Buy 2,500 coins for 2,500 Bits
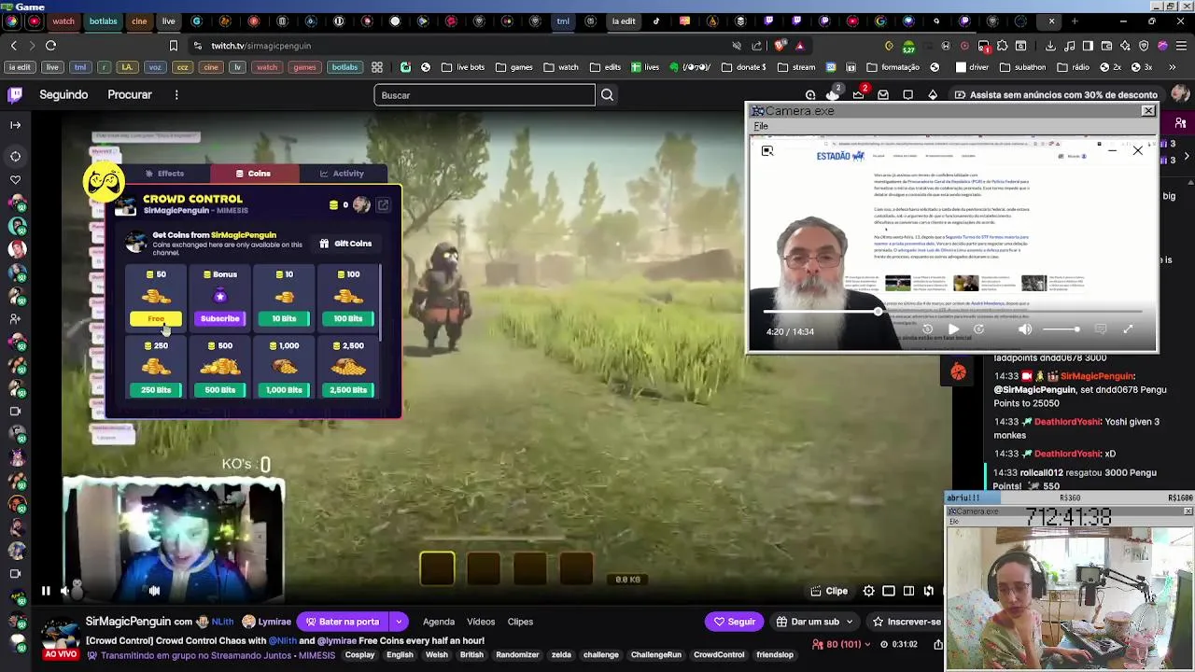The width and height of the screenshot is (1195, 672). (347, 389)
